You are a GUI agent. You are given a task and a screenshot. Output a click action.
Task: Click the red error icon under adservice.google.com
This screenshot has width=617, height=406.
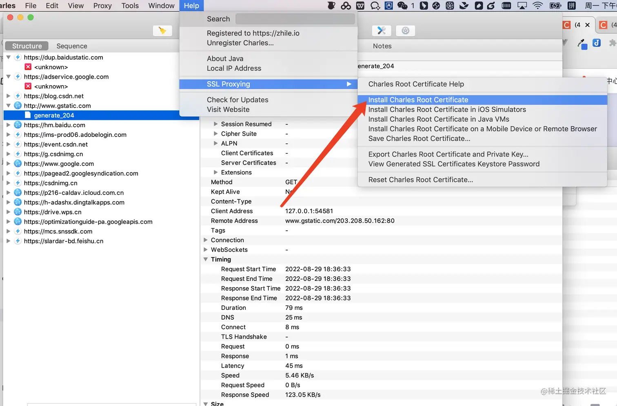28,86
